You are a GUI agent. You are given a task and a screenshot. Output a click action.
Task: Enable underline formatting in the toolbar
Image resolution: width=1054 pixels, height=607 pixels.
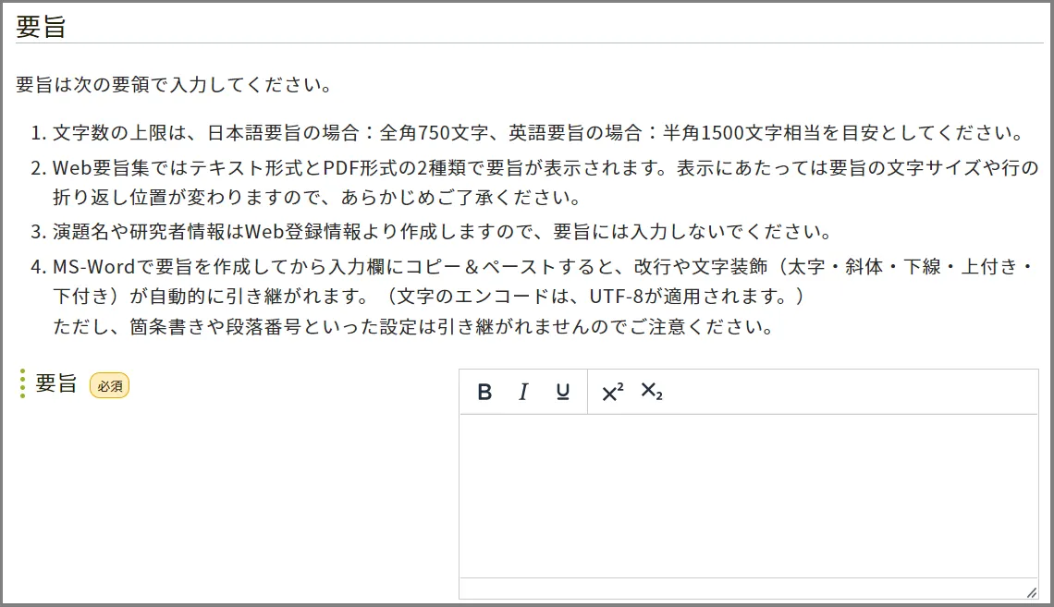click(x=562, y=393)
